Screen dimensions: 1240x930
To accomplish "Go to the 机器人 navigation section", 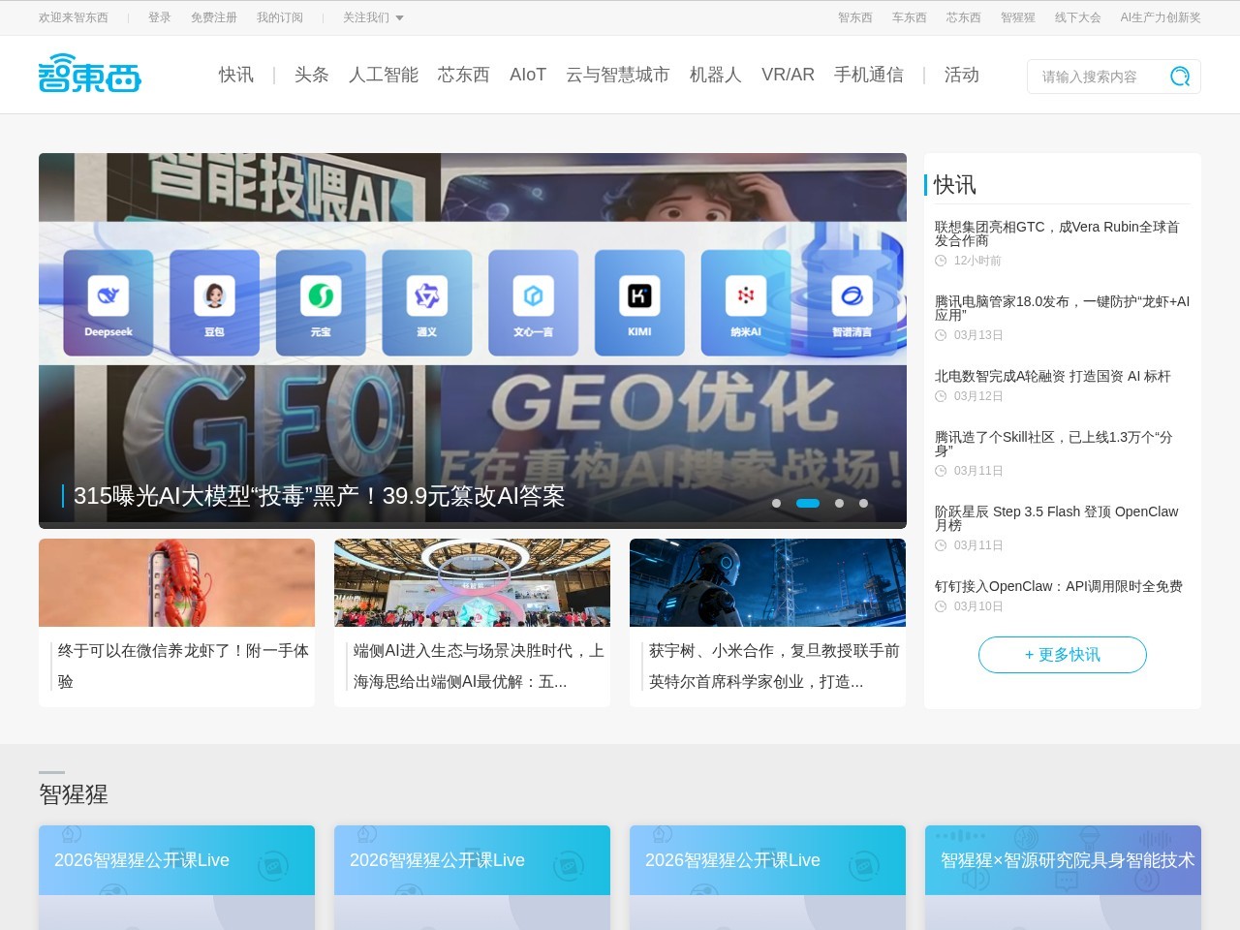I will click(715, 75).
